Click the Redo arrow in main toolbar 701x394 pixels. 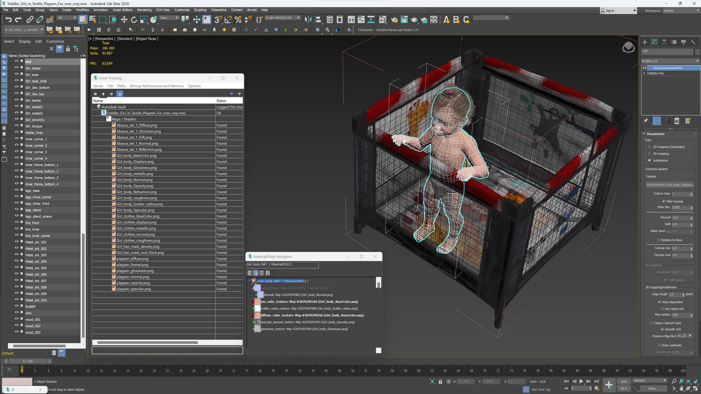pyautogui.click(x=18, y=19)
